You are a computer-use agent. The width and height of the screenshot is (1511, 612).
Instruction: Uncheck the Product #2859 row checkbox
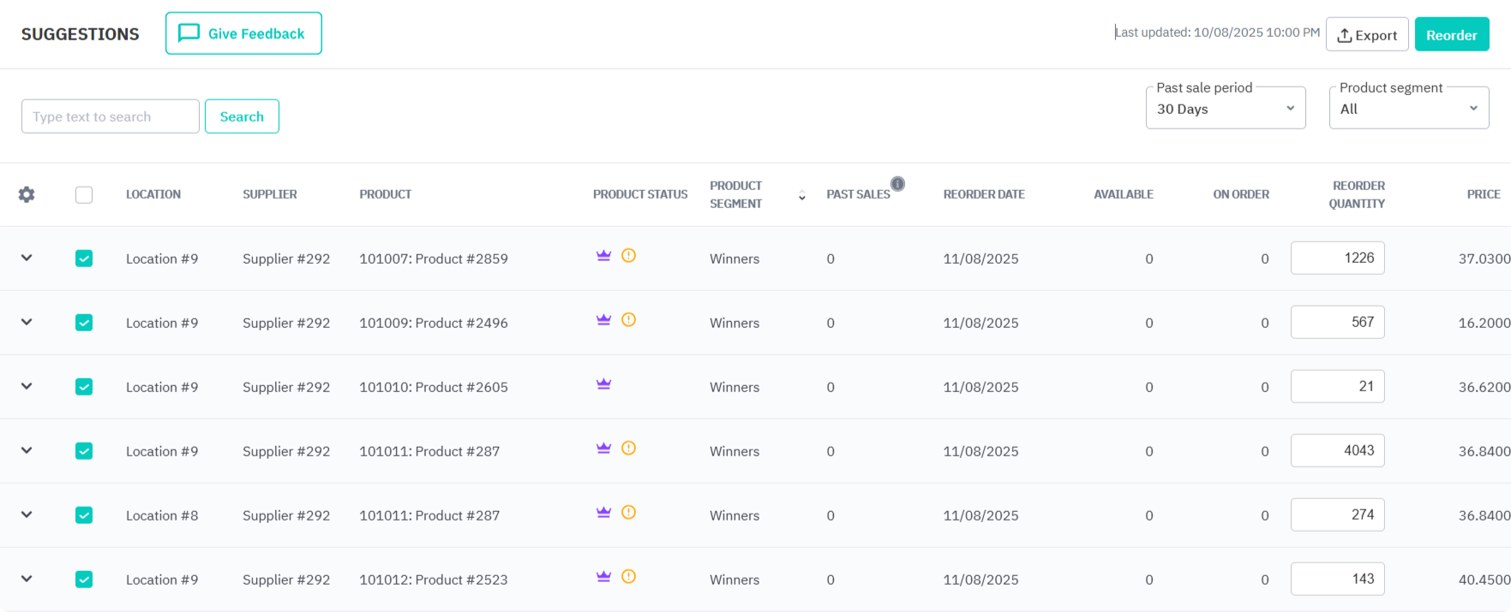click(x=84, y=258)
